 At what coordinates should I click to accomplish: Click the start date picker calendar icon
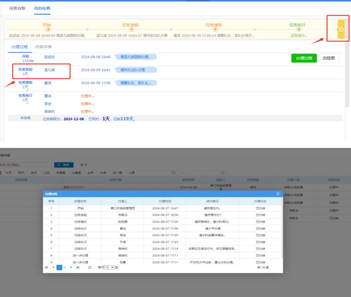173,172
